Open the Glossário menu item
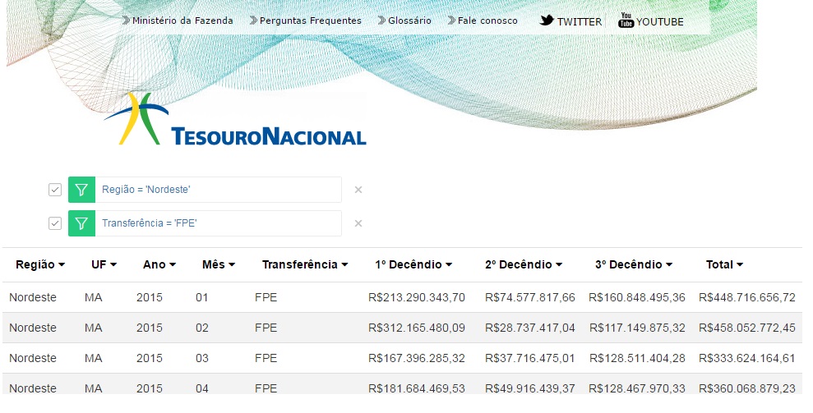Viewport: 813px width, 413px height. click(409, 21)
